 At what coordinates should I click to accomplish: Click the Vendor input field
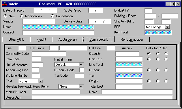coord(39,21)
